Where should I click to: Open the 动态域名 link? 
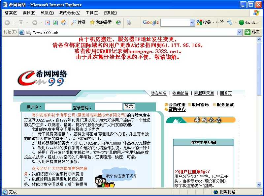click(x=158, y=93)
